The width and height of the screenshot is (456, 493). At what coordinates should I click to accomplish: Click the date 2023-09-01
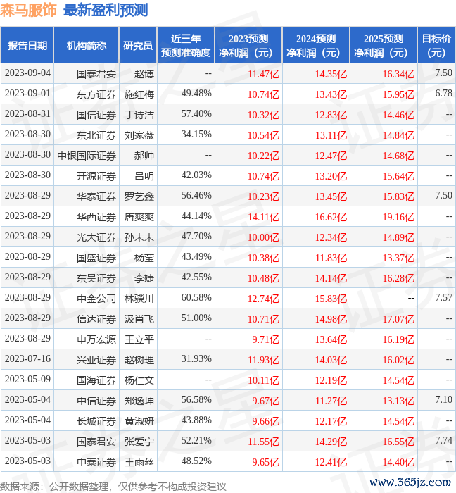(x=27, y=94)
